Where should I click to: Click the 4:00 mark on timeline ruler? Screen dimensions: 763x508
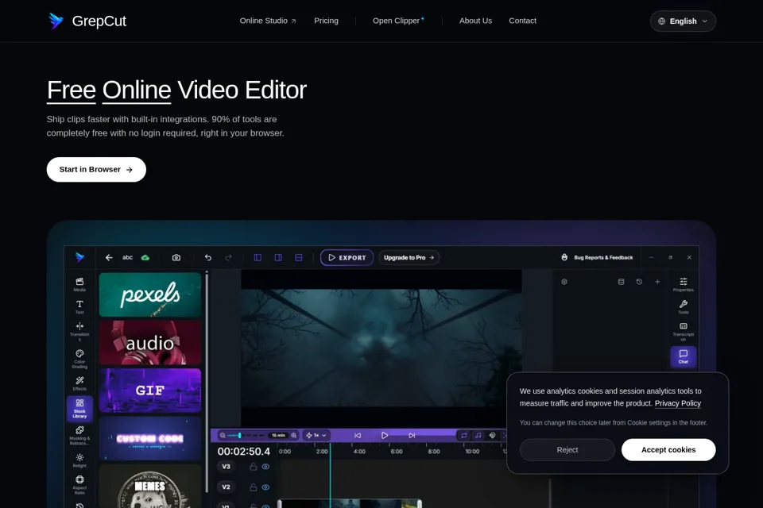tap(359, 452)
